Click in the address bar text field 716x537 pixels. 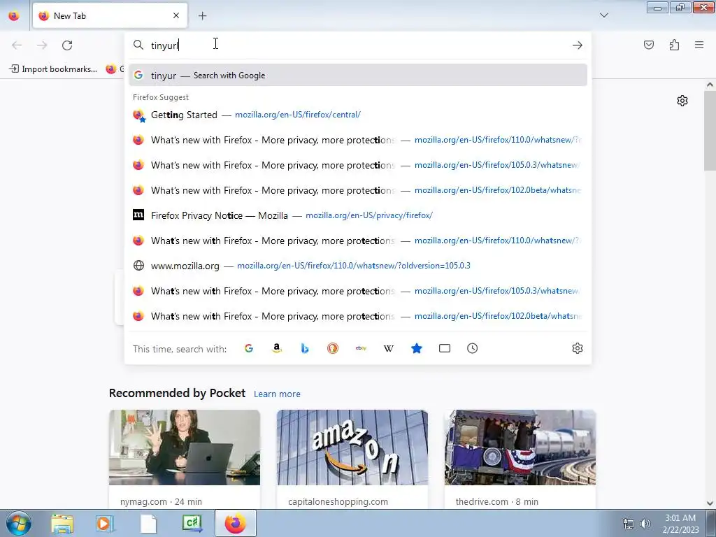pyautogui.click(x=358, y=45)
